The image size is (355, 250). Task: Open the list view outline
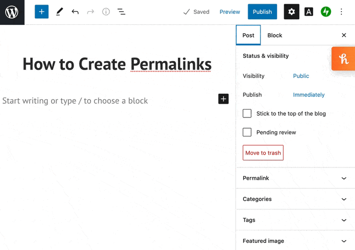click(x=121, y=12)
